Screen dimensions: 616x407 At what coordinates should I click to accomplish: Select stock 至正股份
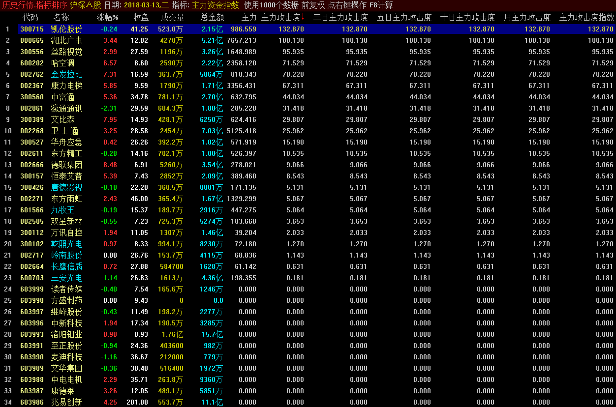click(x=67, y=346)
